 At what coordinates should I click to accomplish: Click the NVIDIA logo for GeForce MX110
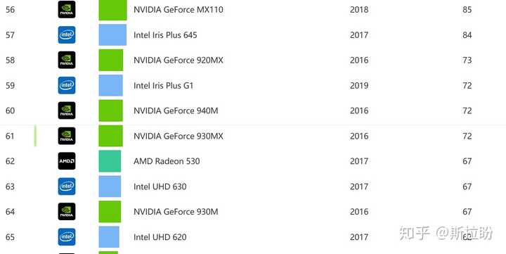tap(67, 9)
